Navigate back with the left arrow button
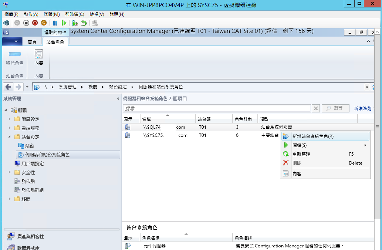Image resolution: width=382 pixels, height=250 pixels. [x=8, y=87]
